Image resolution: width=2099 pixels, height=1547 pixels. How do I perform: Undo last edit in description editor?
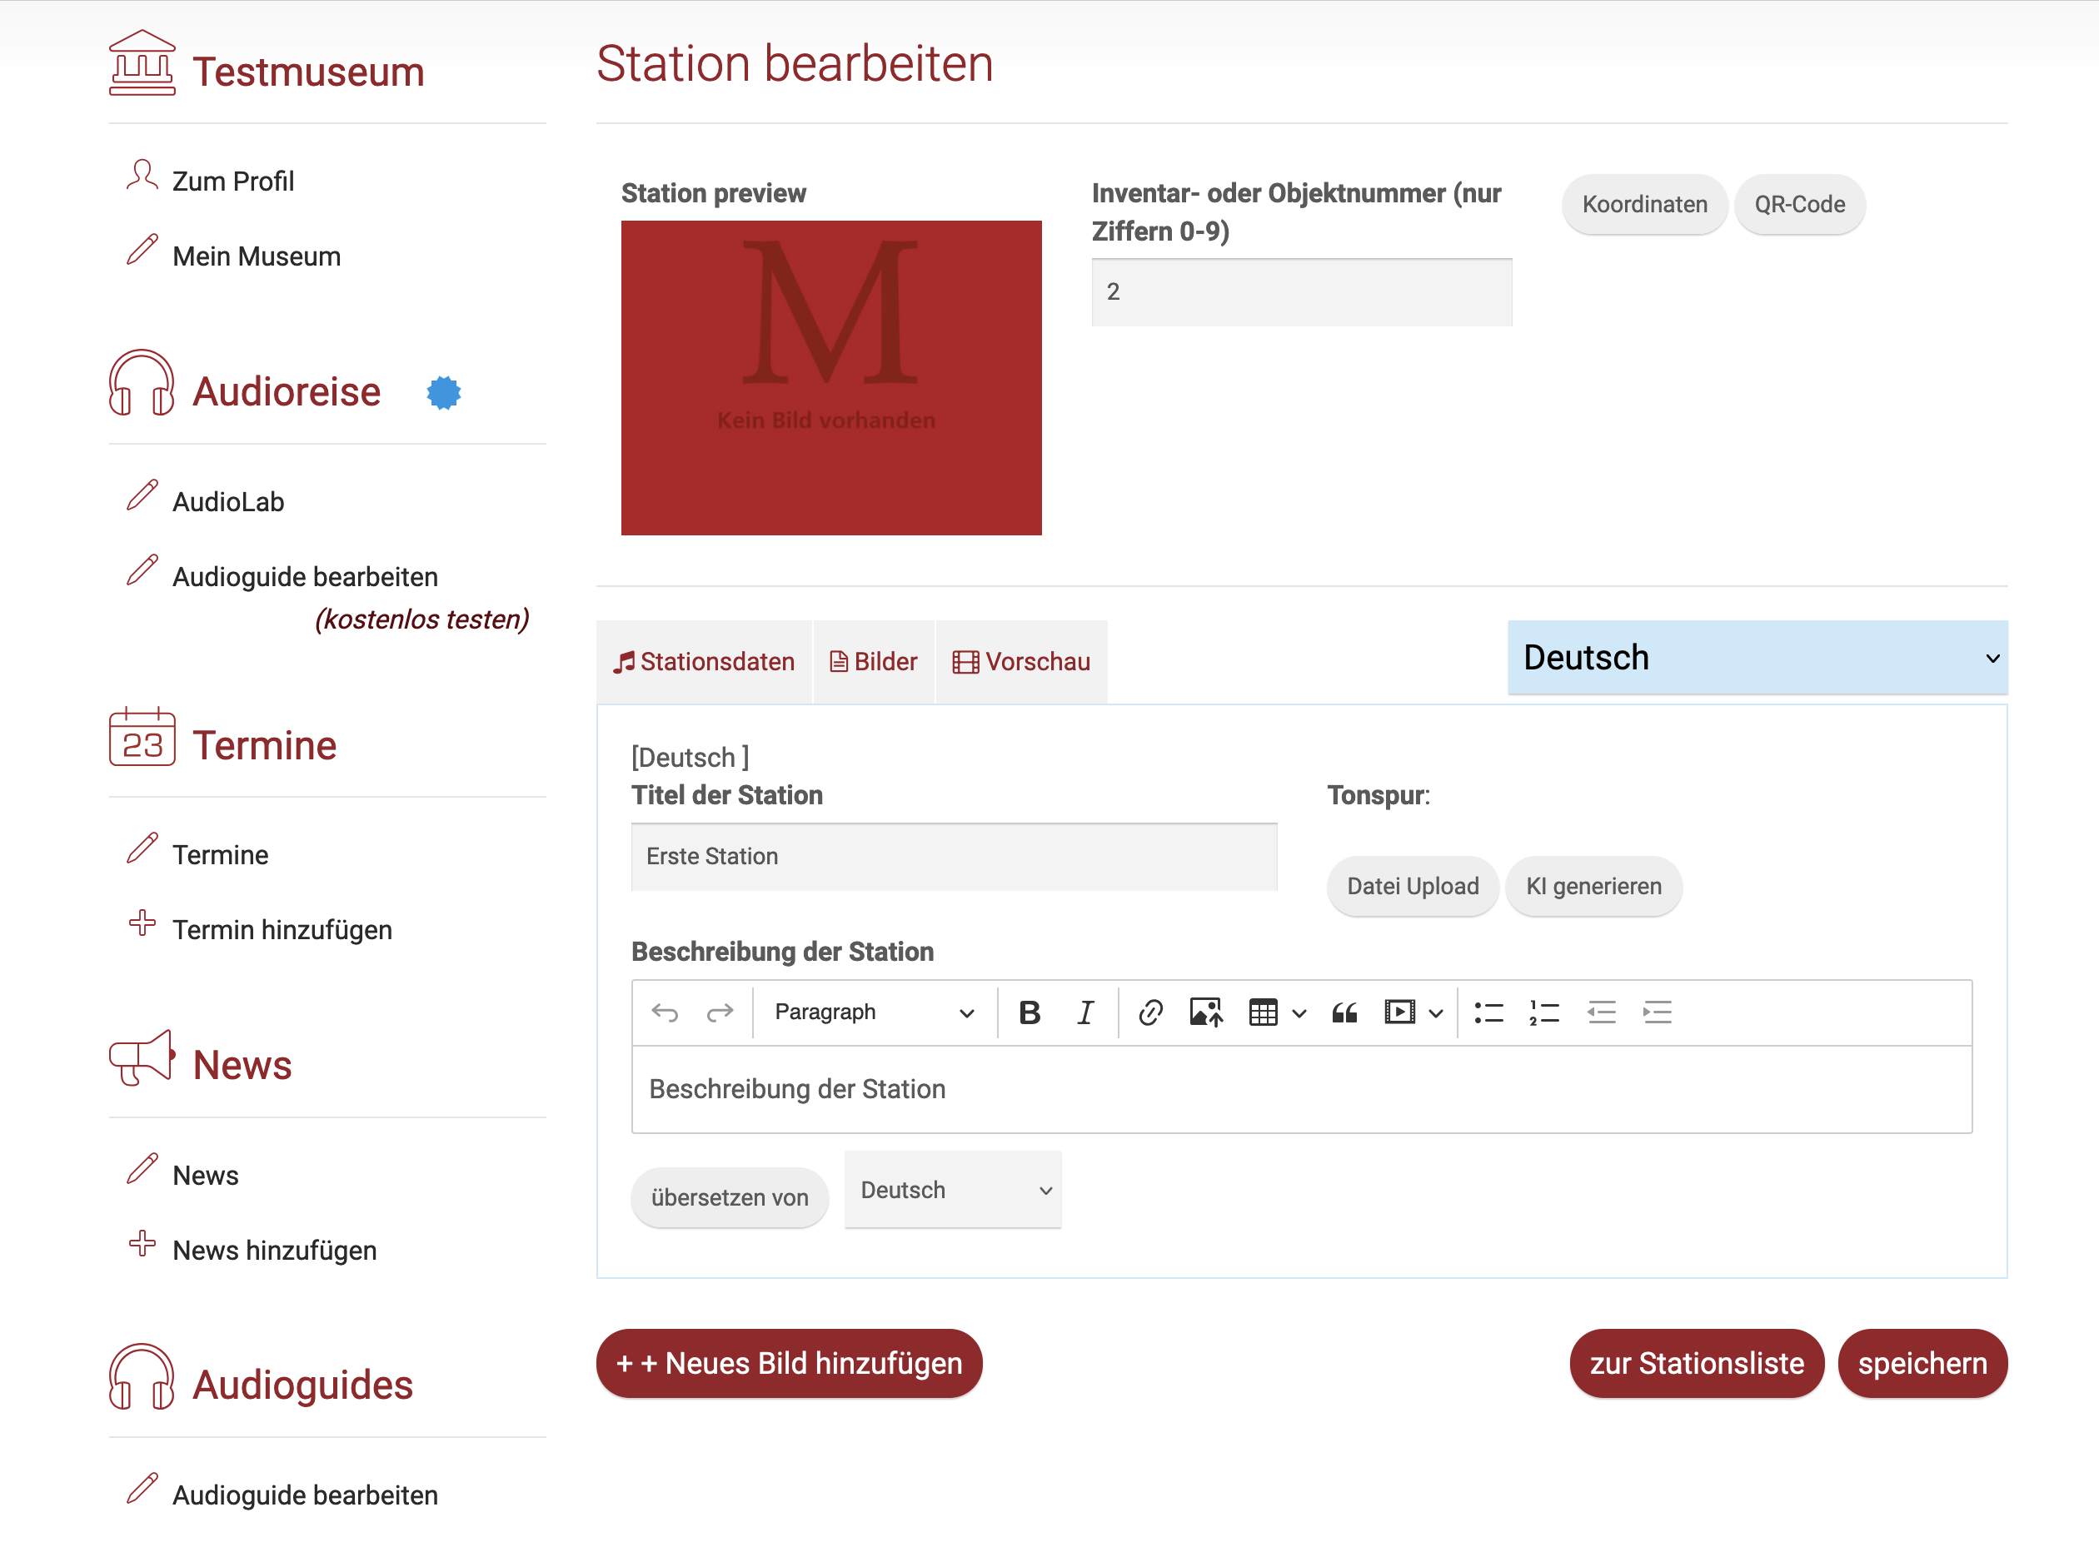[665, 1012]
